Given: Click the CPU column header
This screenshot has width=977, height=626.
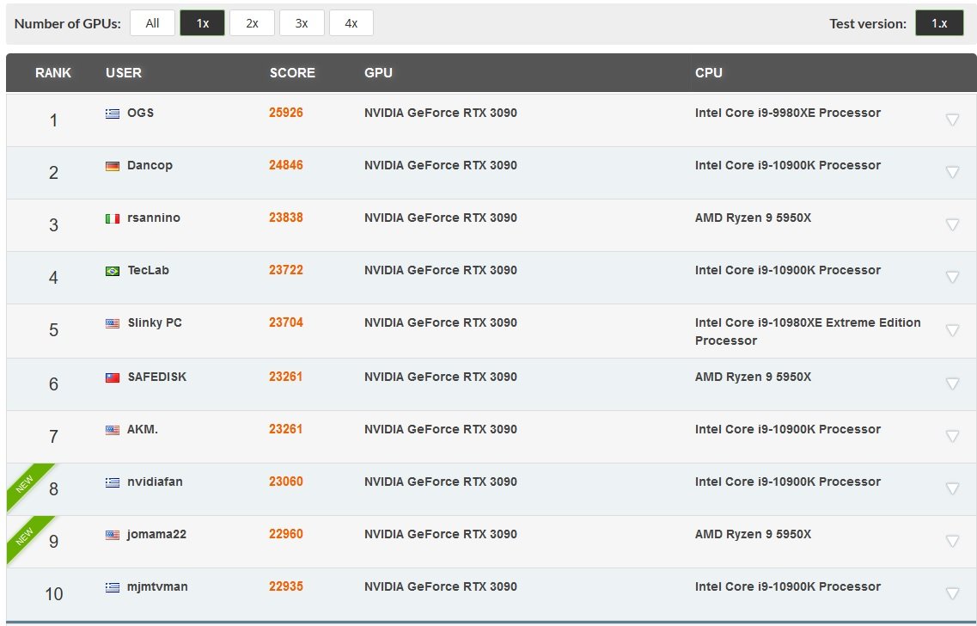Looking at the screenshot, I should coord(708,73).
